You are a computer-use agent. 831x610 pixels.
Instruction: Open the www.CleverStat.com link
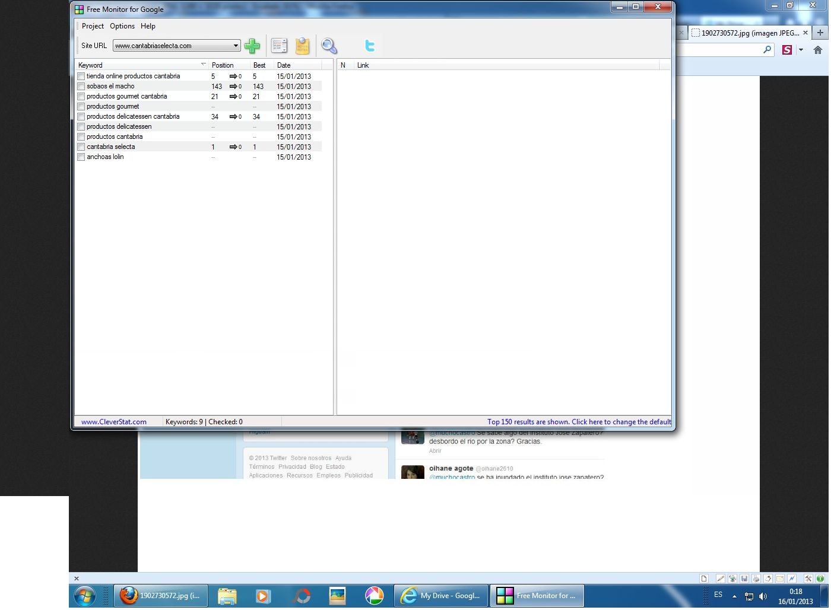click(114, 422)
